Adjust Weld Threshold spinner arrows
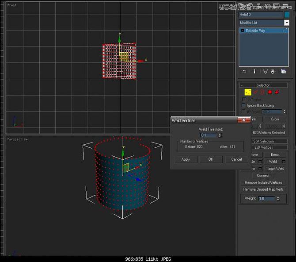 (220, 135)
